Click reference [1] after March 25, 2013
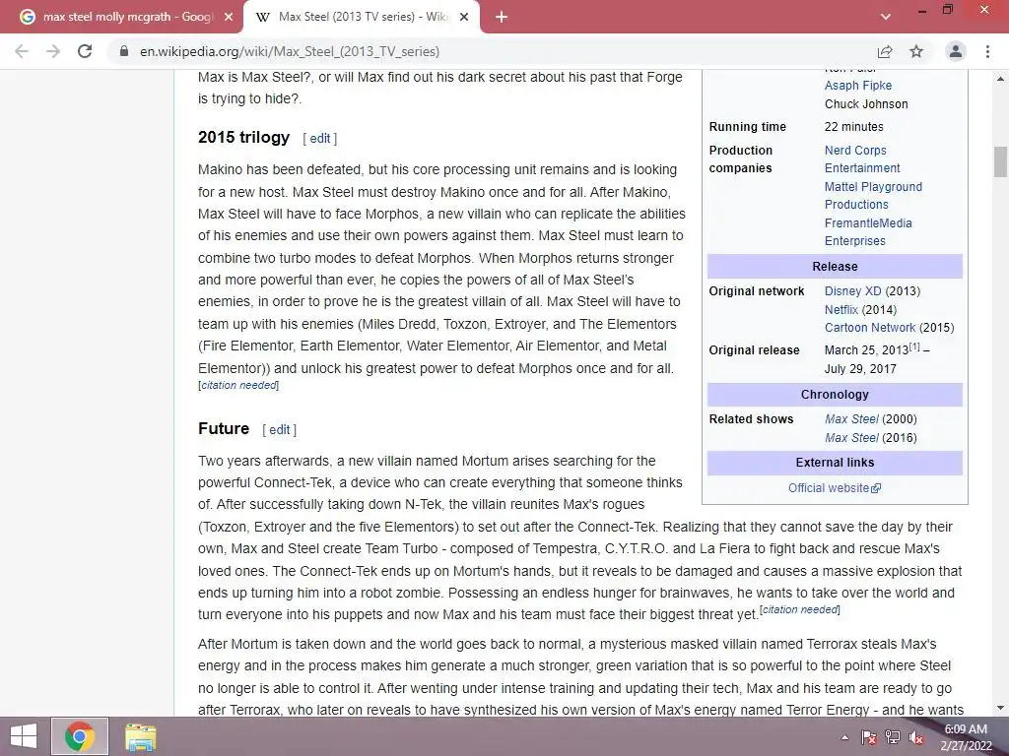 coord(914,346)
